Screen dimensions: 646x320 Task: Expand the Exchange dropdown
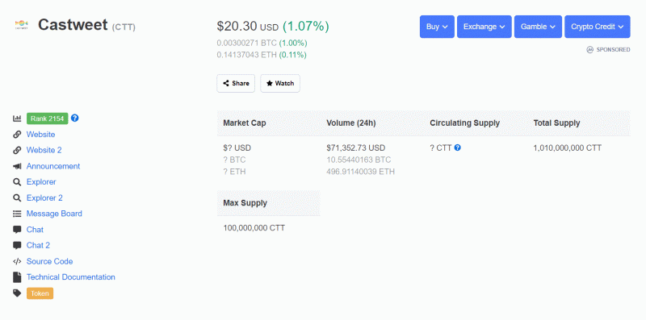[x=484, y=27]
